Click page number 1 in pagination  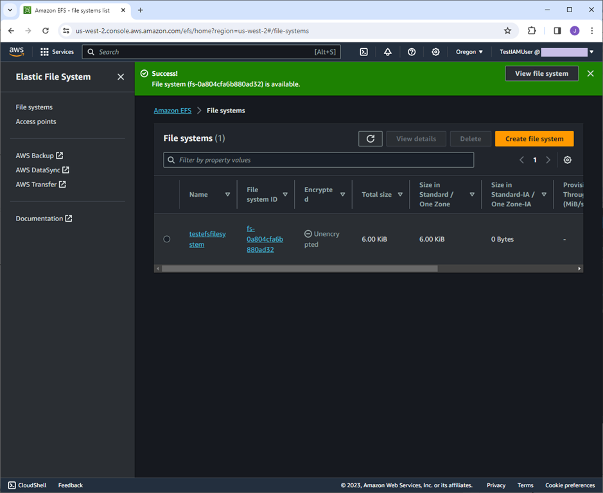[535, 160]
